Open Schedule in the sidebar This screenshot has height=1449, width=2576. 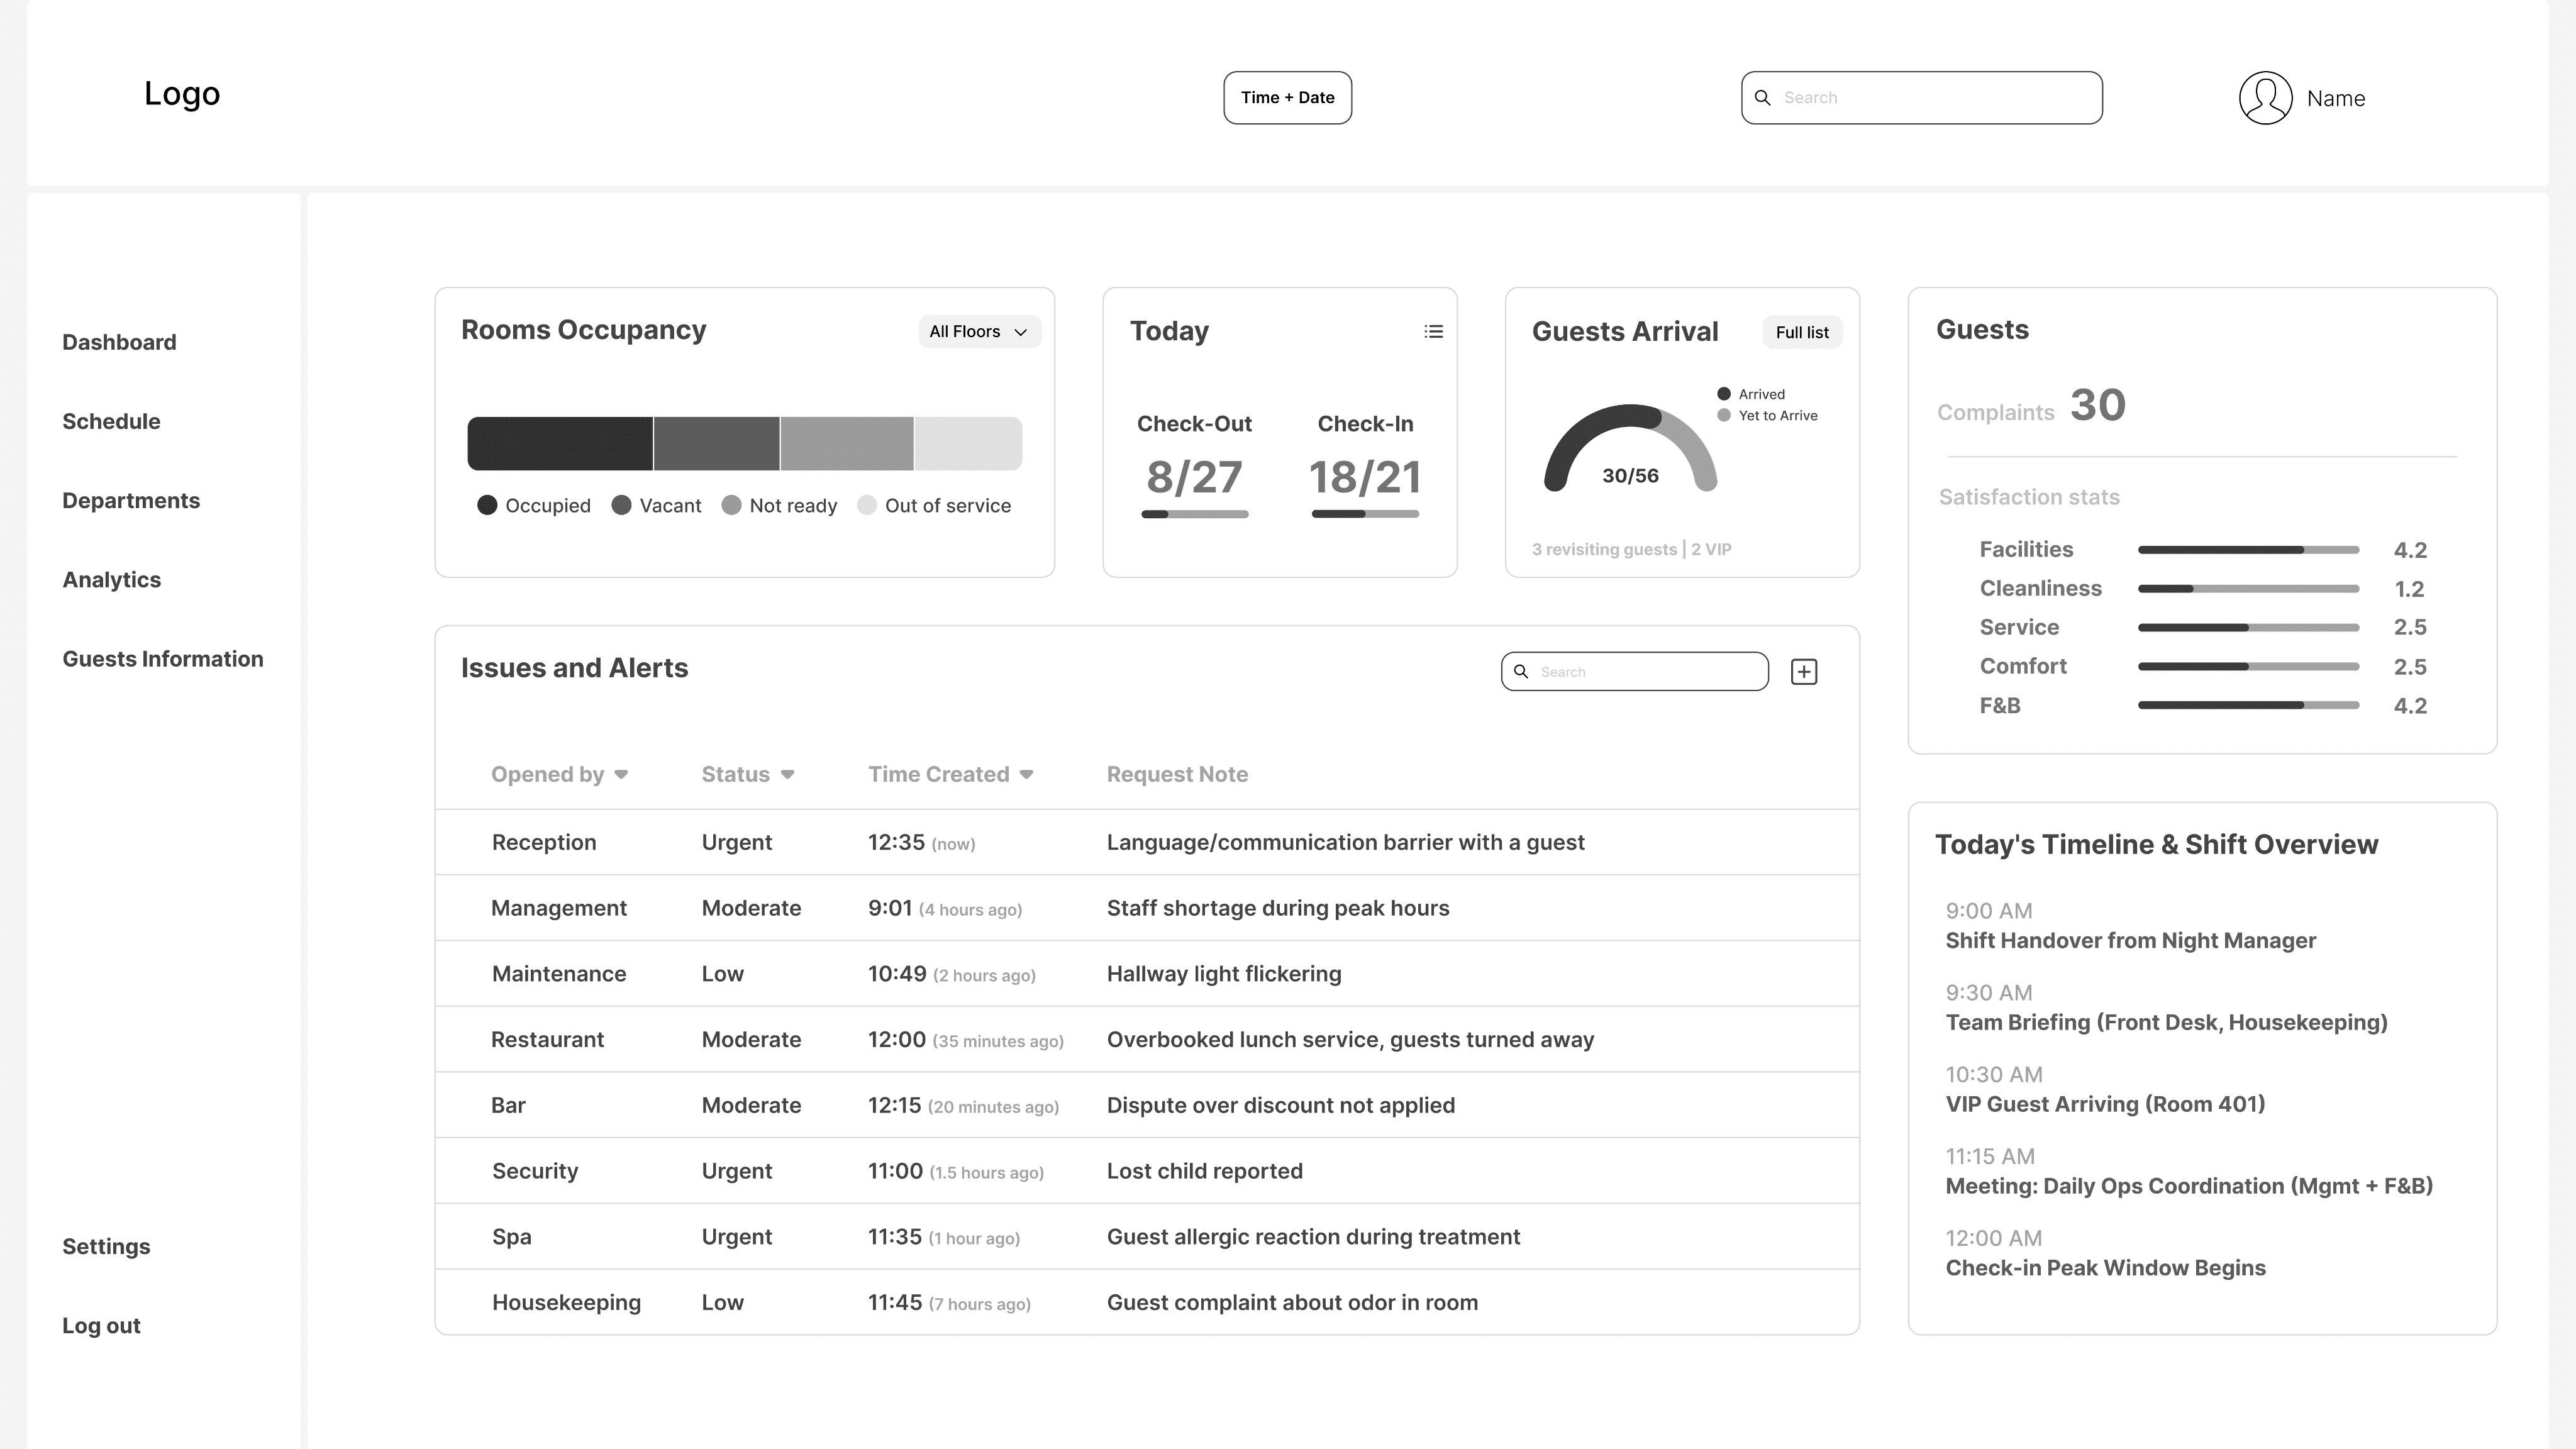[111, 421]
